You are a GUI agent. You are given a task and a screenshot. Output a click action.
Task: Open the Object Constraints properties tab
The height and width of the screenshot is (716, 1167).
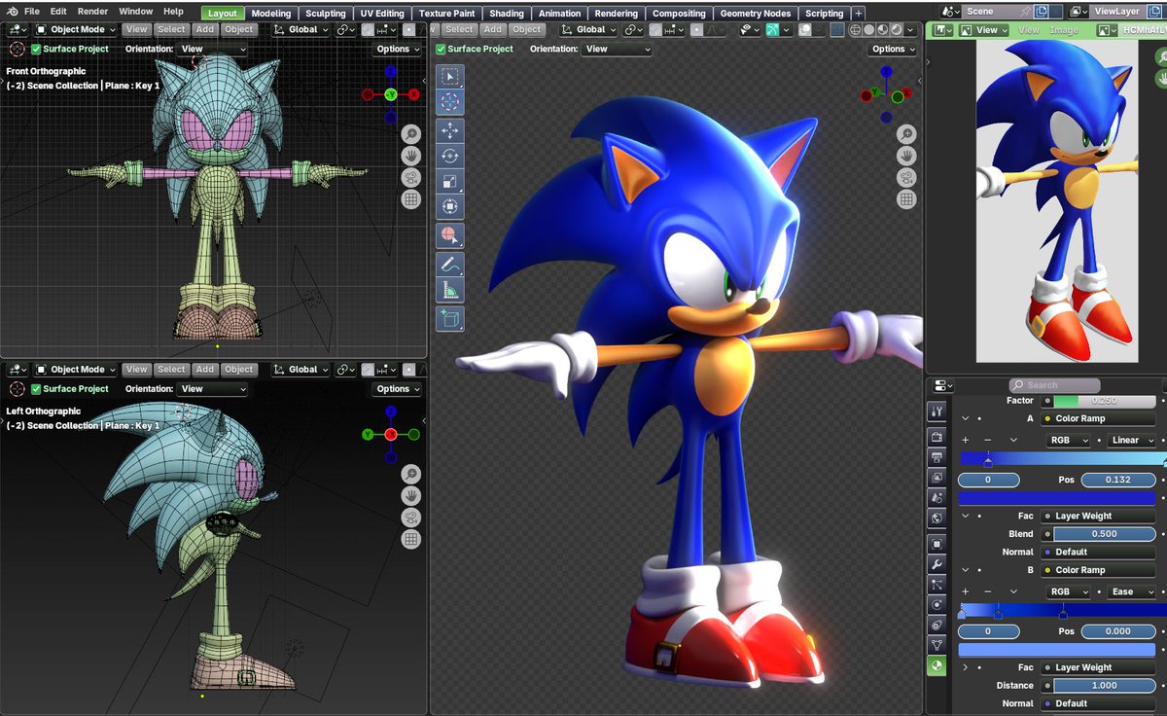click(937, 625)
